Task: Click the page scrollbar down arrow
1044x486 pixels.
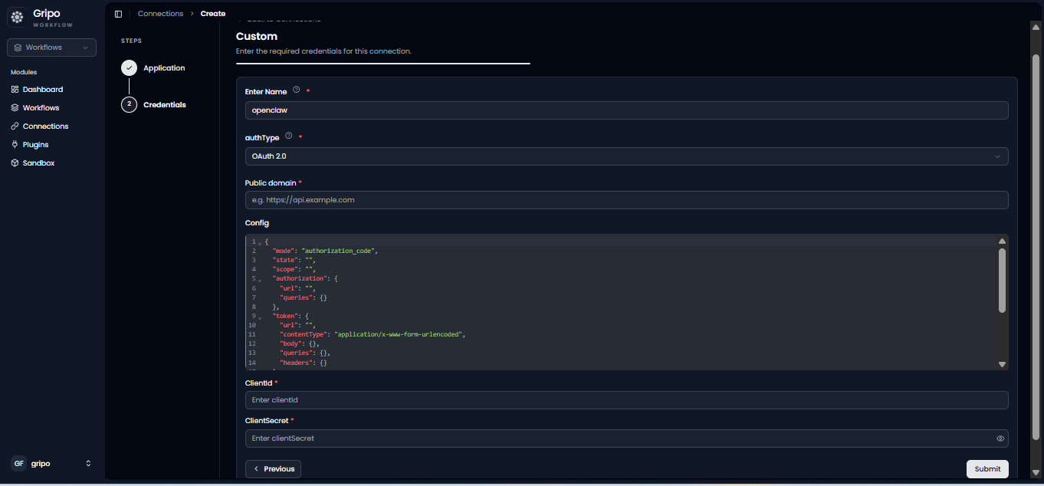Action: (1036, 472)
